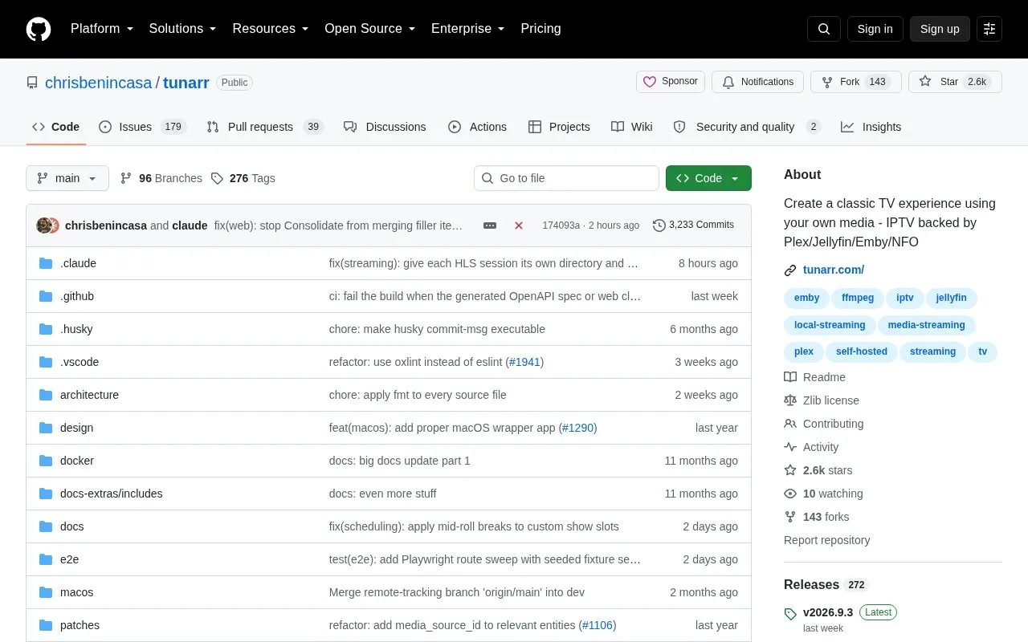Click the .claude folder icon
Viewport: 1028px width, 642px height.
[x=46, y=263]
